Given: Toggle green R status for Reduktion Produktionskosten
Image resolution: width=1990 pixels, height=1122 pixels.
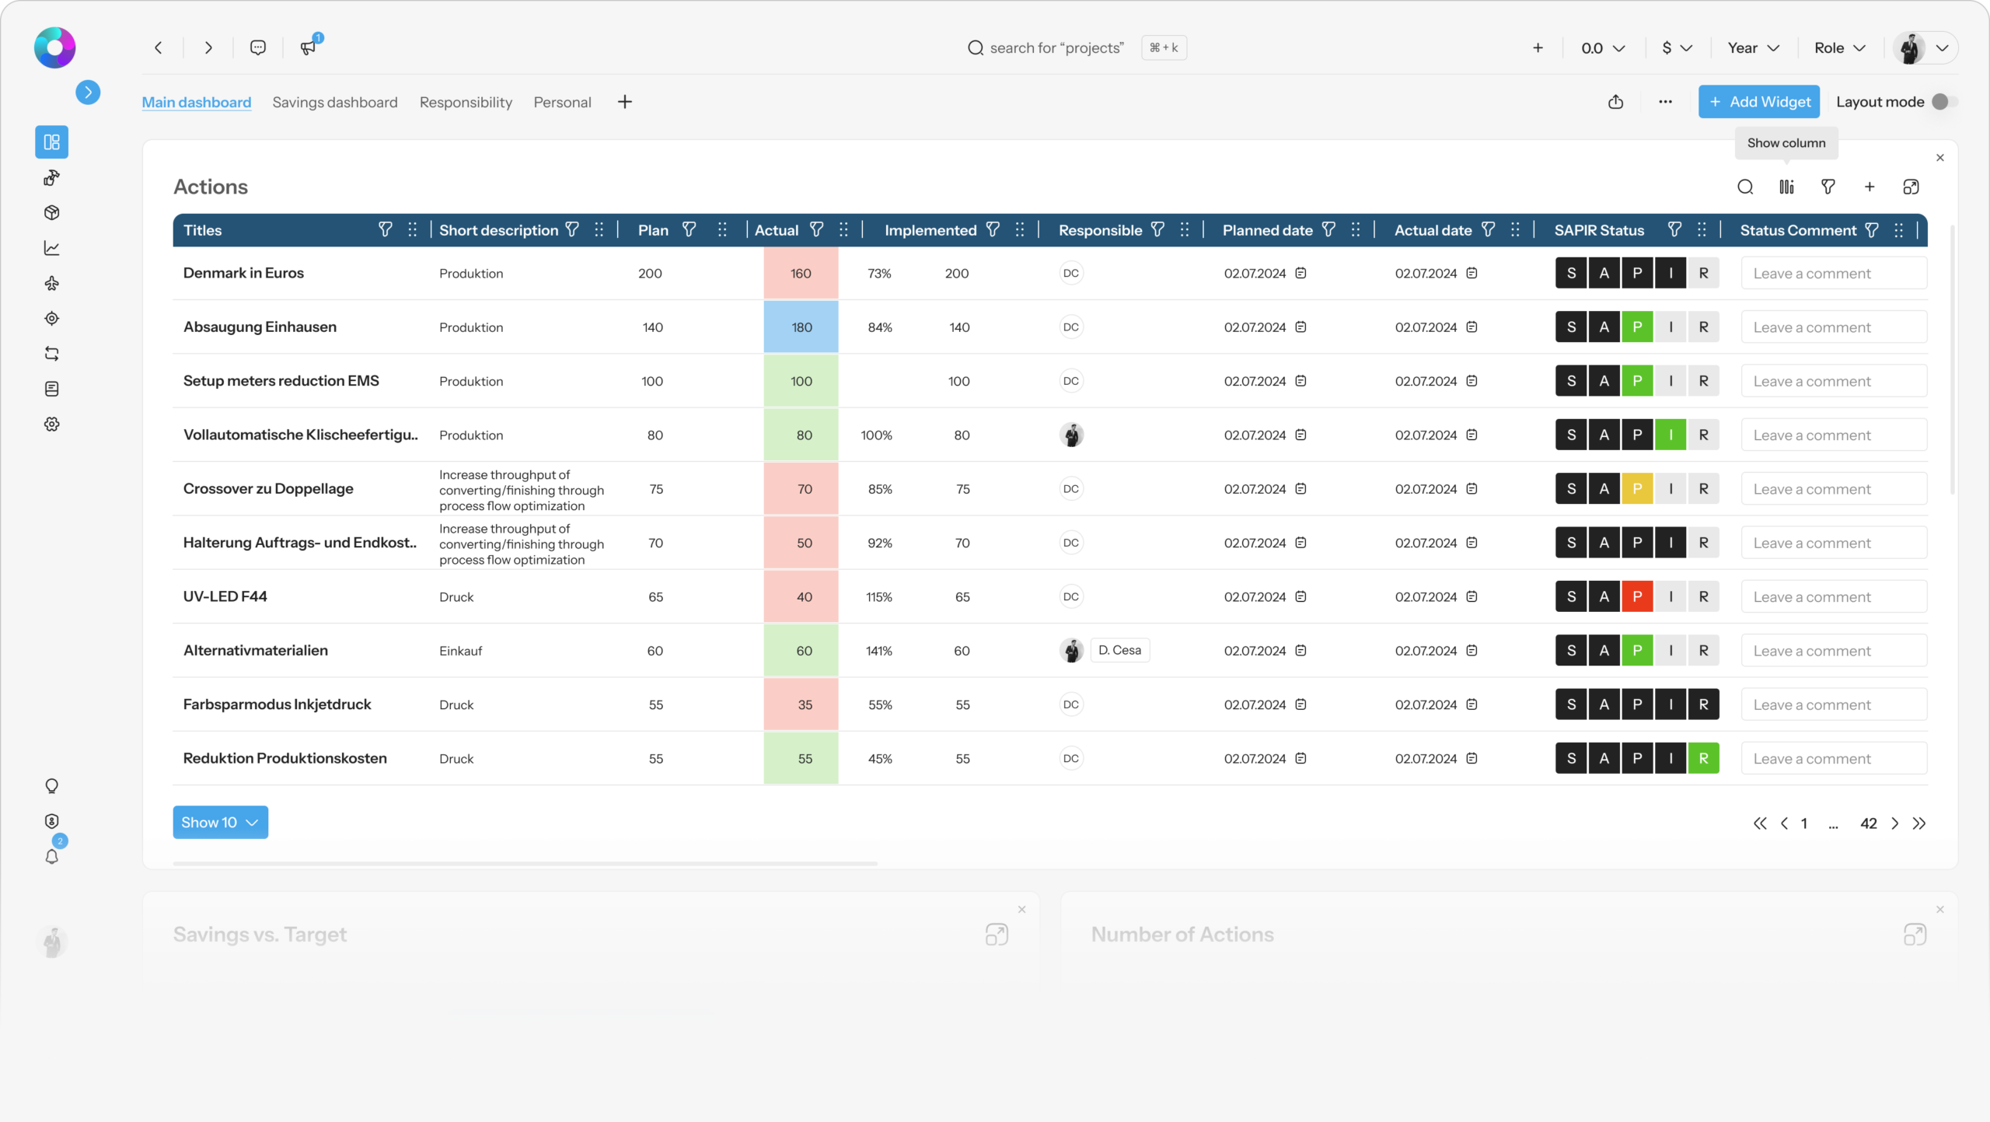Looking at the screenshot, I should (x=1703, y=758).
